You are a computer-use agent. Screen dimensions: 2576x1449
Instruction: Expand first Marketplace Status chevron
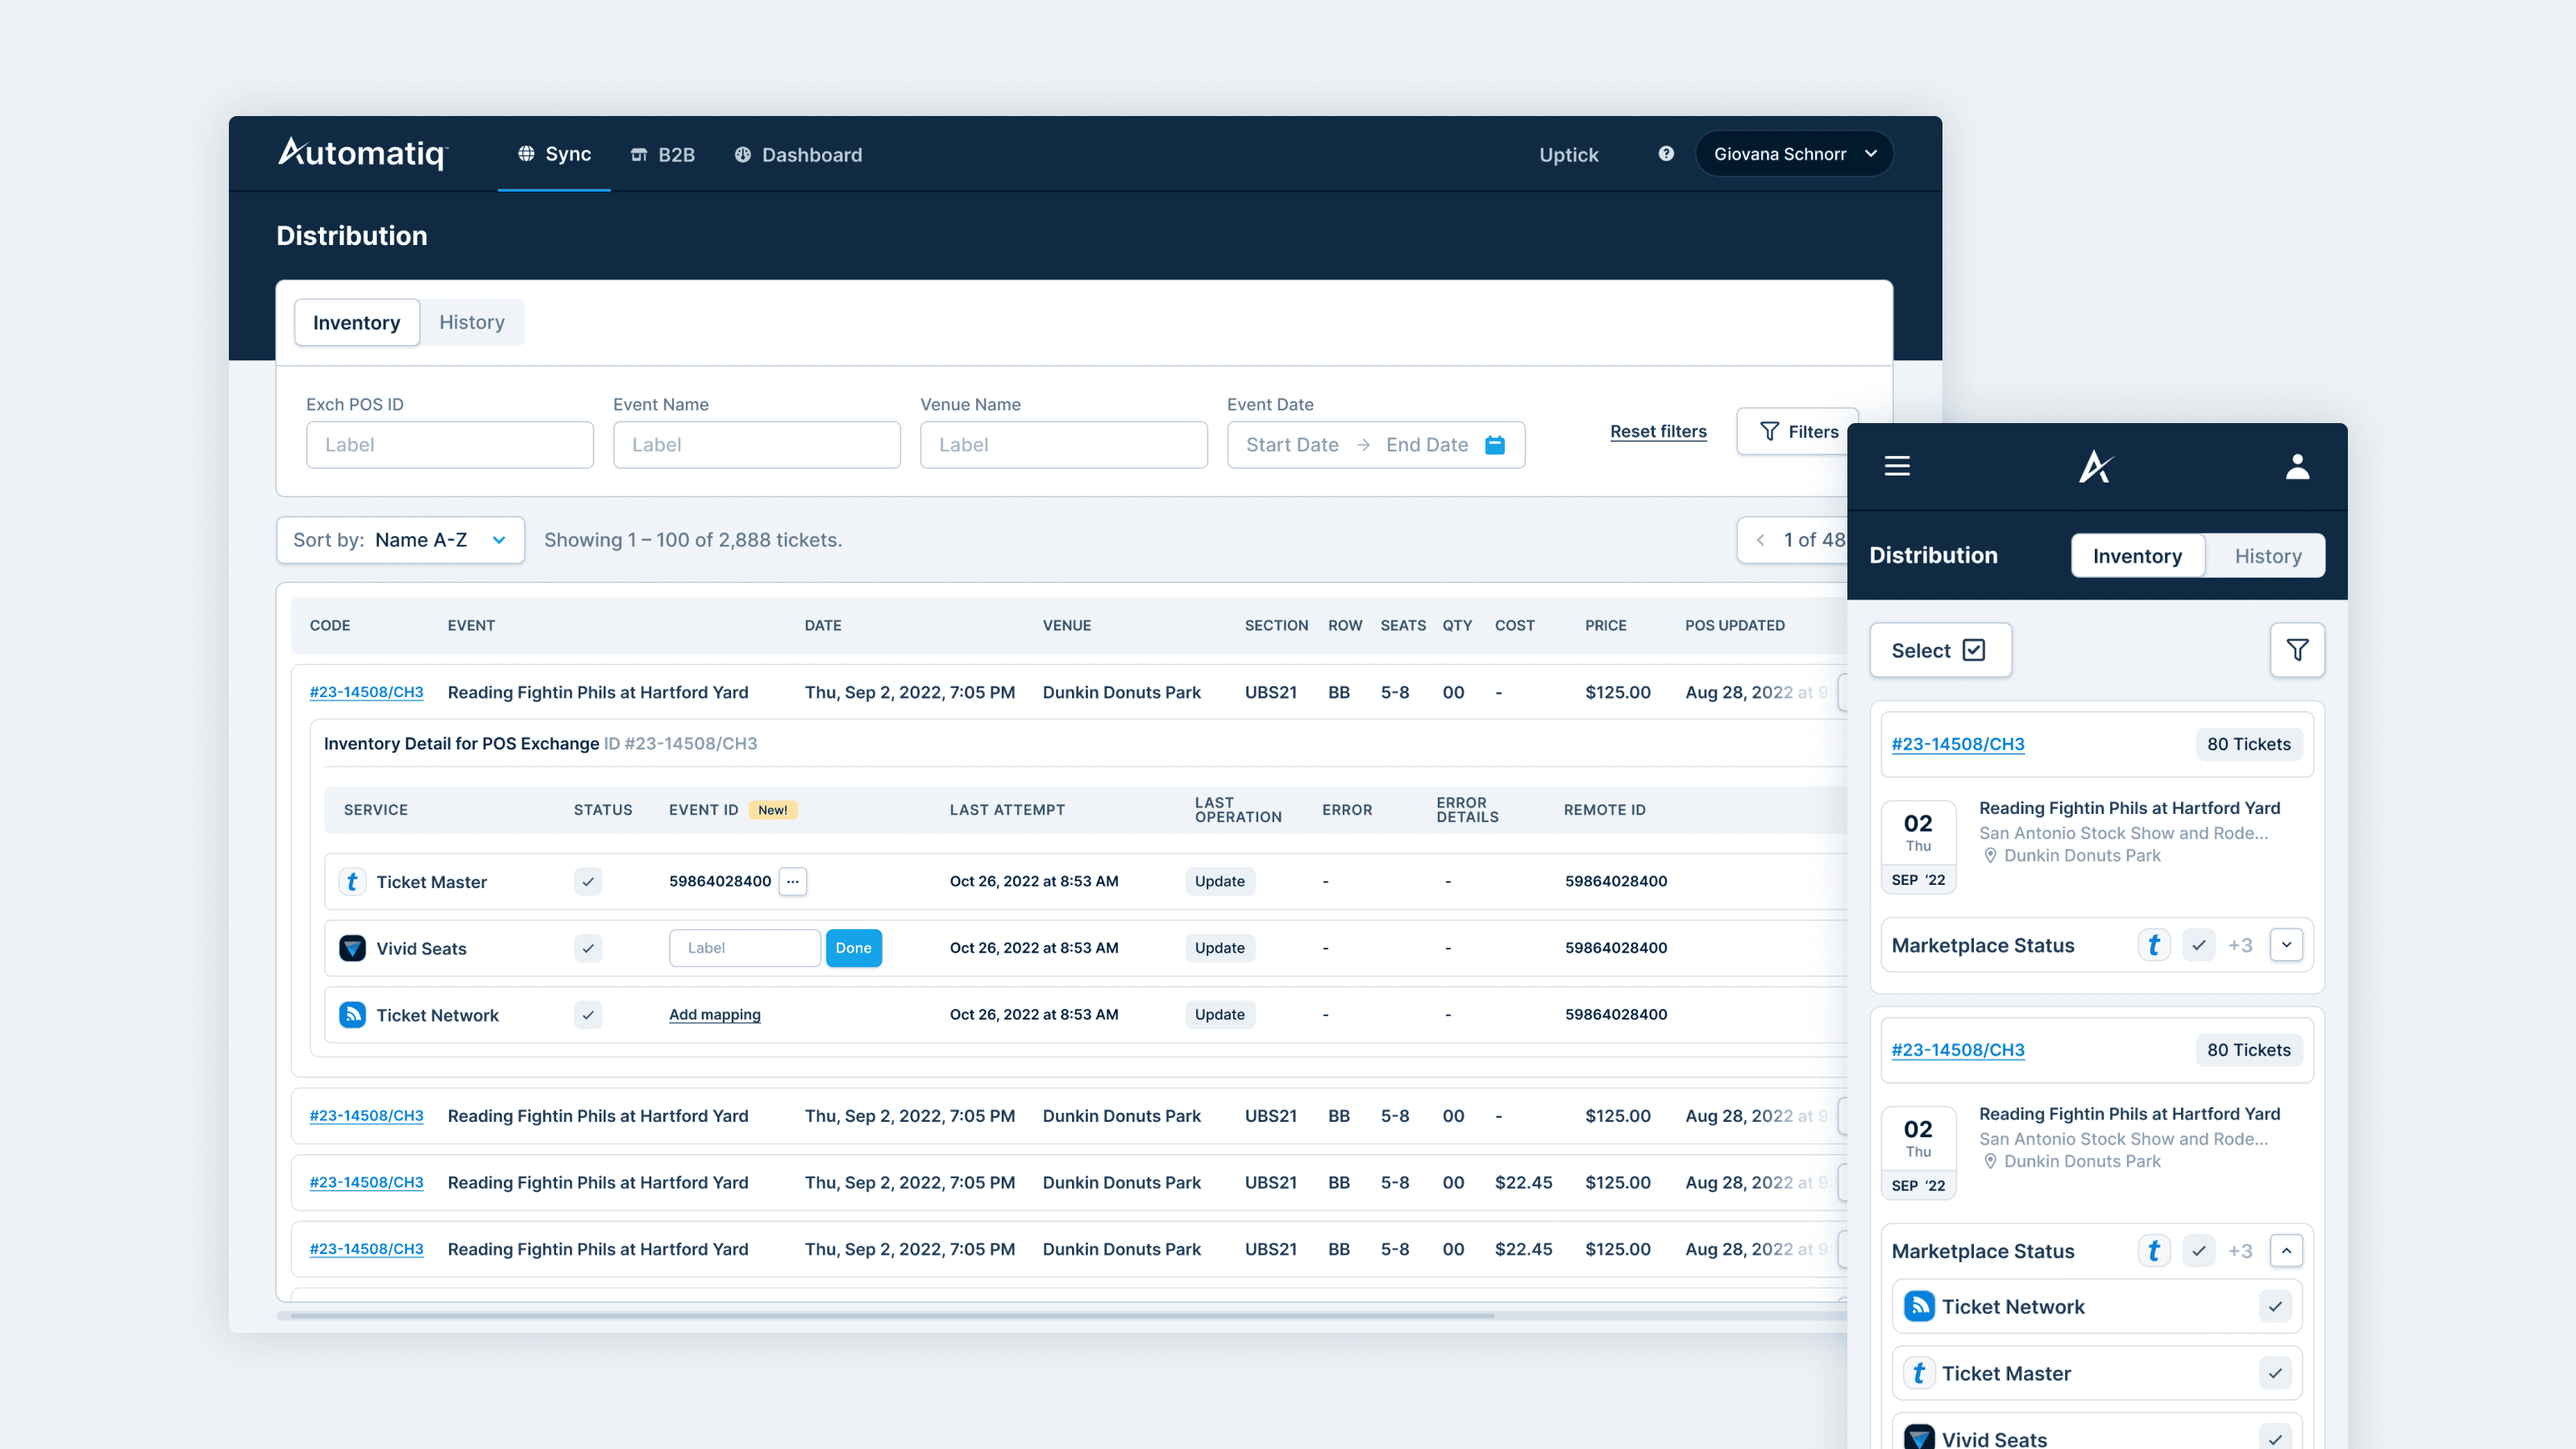(x=2286, y=945)
